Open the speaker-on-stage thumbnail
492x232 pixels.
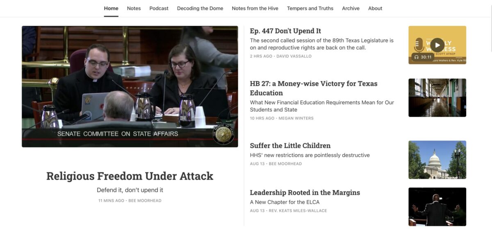[x=437, y=207]
